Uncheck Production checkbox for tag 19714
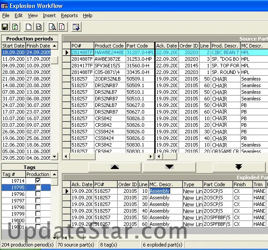The width and height of the screenshot is (268, 250). click(38, 181)
